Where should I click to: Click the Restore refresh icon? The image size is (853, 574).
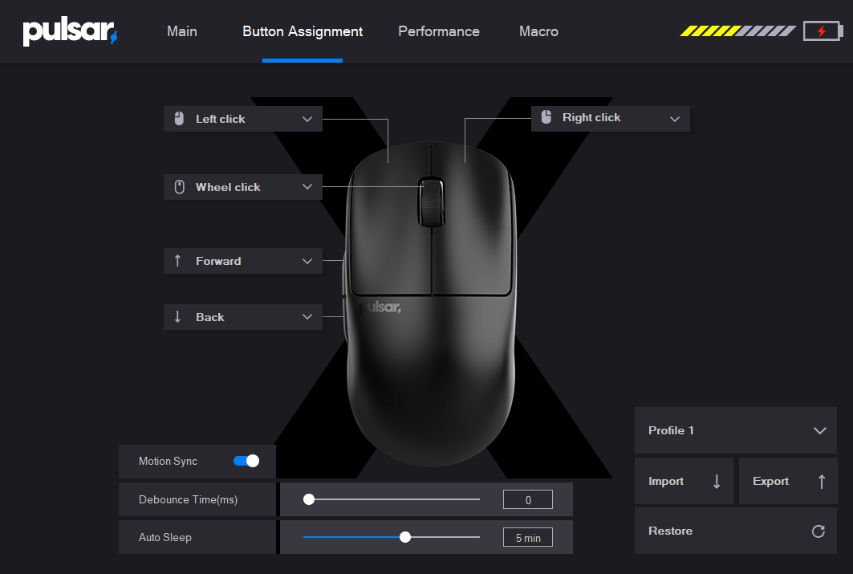pyautogui.click(x=818, y=531)
